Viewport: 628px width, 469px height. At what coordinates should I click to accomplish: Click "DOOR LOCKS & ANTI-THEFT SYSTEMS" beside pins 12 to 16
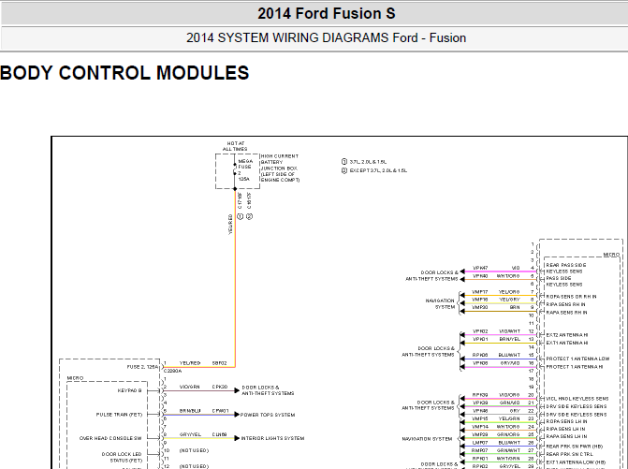tap(429, 352)
